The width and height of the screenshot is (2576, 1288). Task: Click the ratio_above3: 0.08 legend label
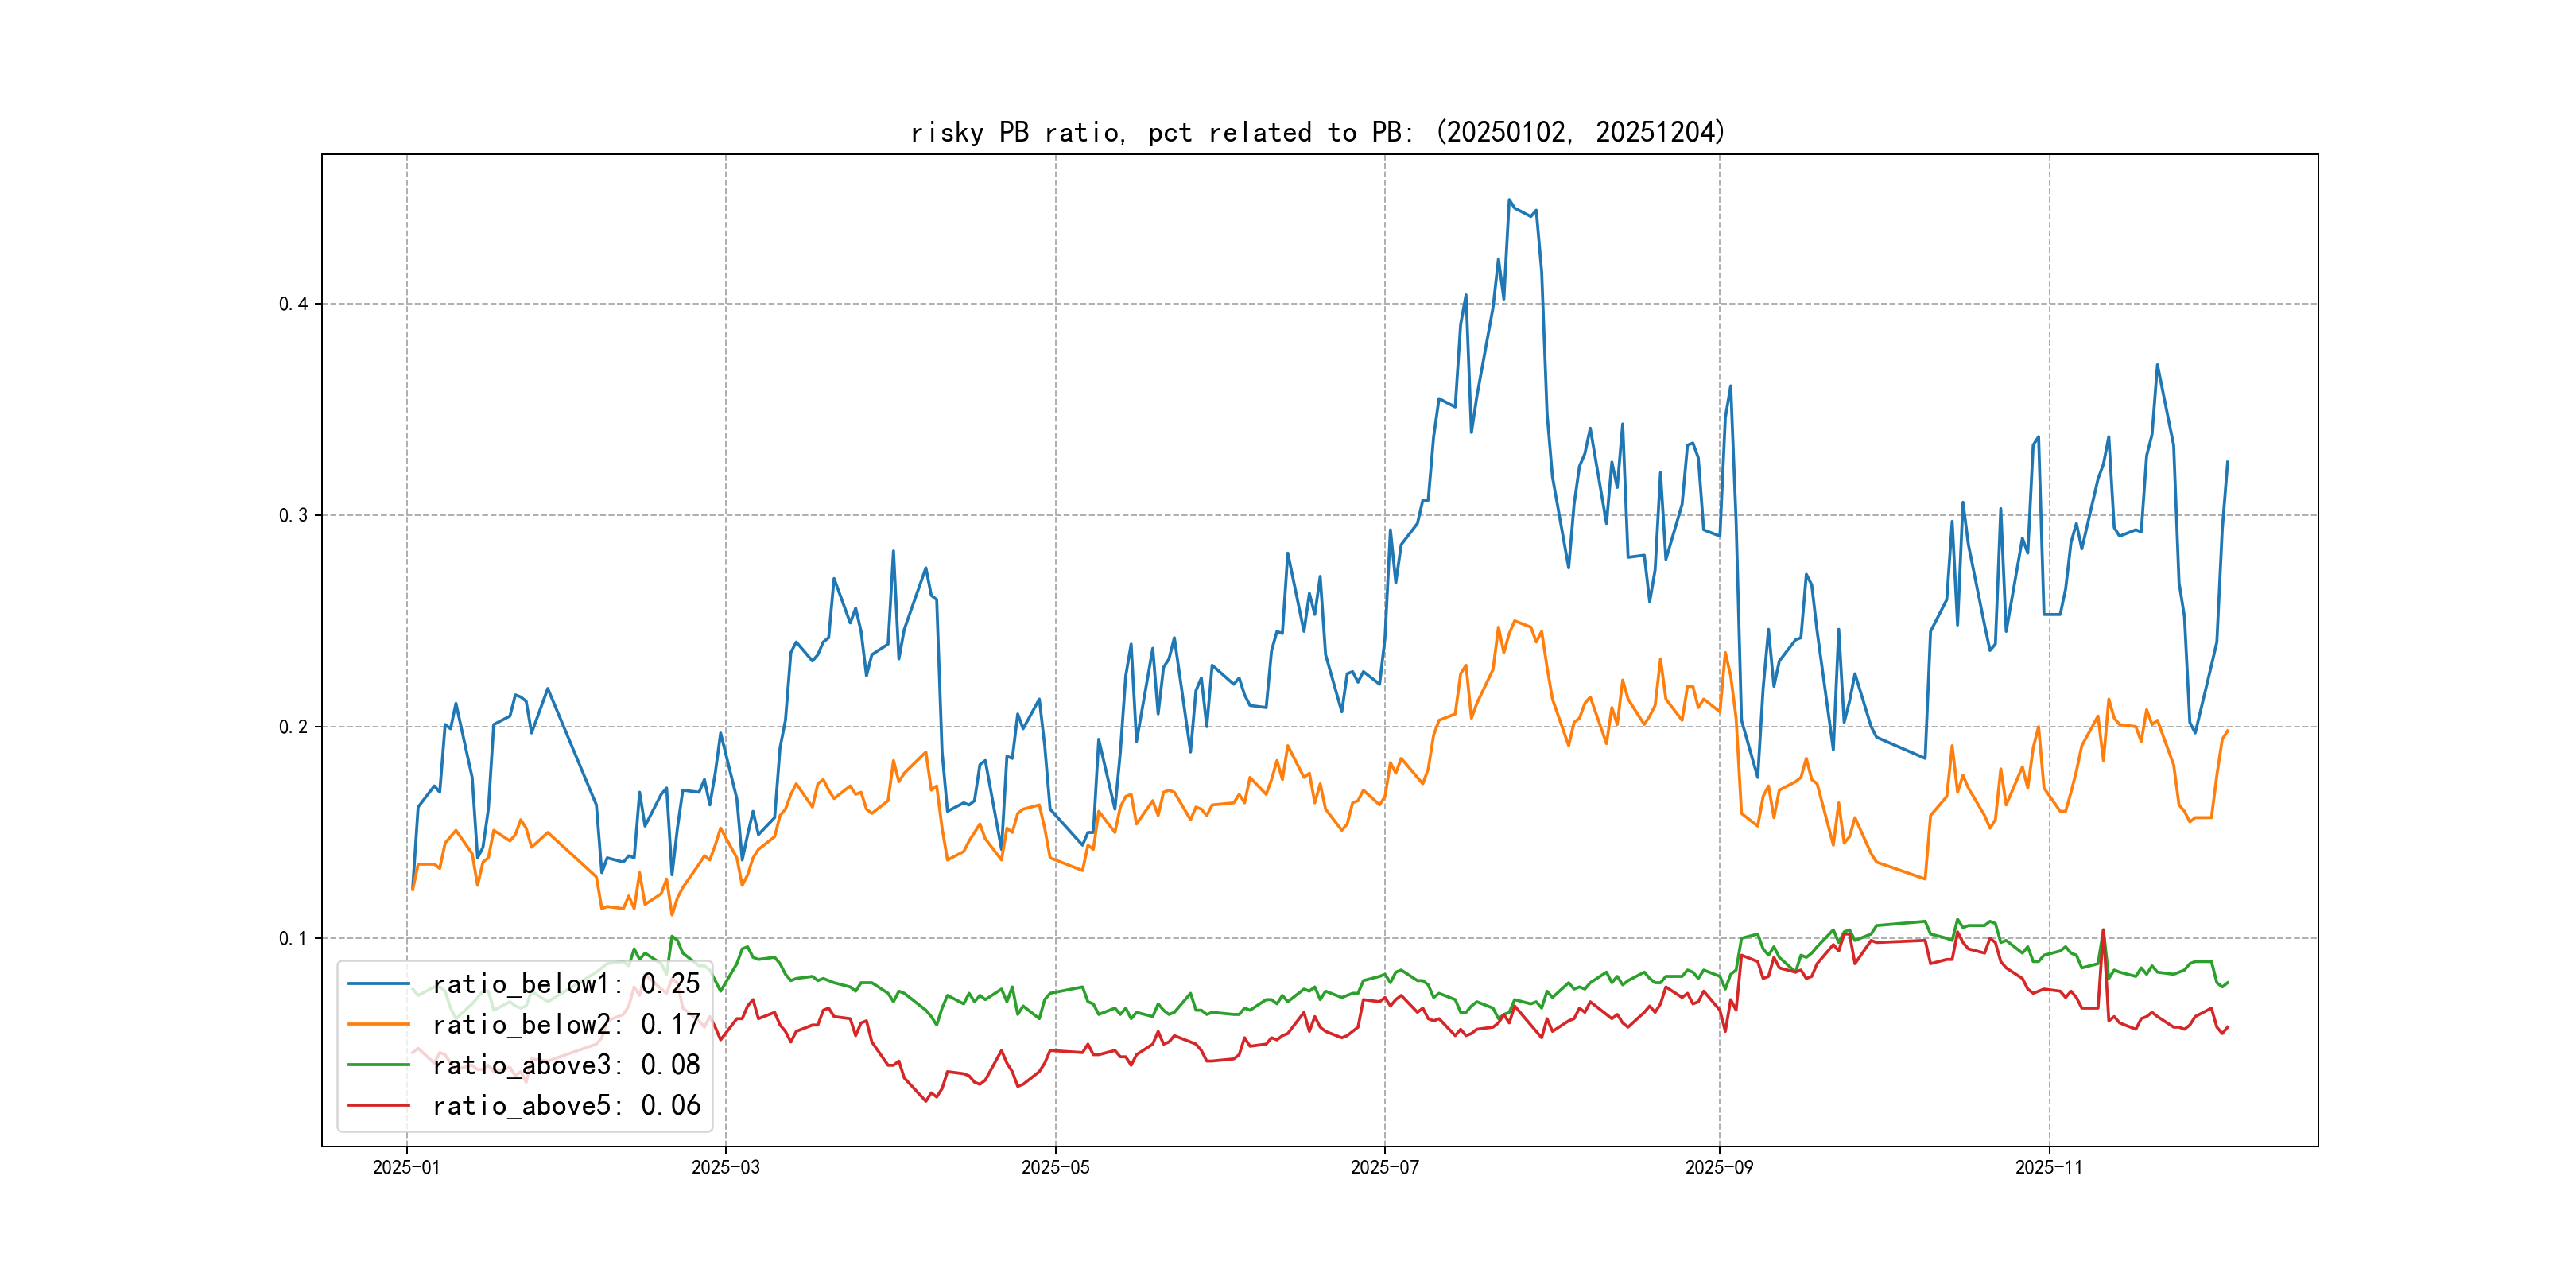(x=566, y=1065)
